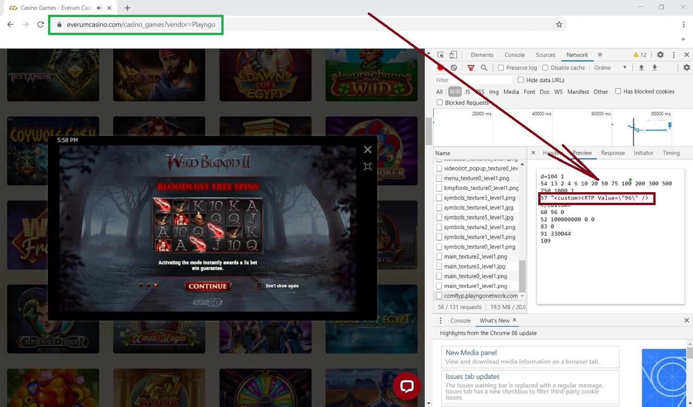Enable Disable cache checkbox
693x407 pixels.
tap(545, 67)
